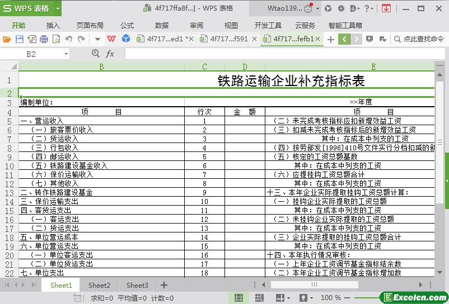
Task: Click zoom out minus button
Action: 347,298
